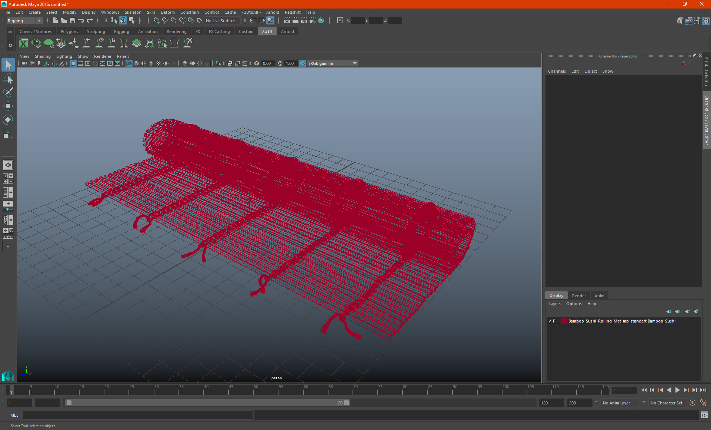Click the XGen green layered planes icon
Viewport: 711px width, 430px height.
137,43
